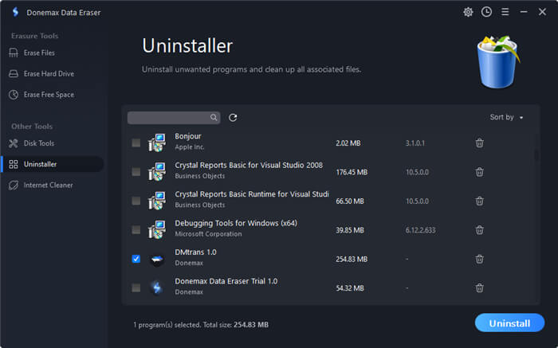The width and height of the screenshot is (558, 348).
Task: Click trash icon for Crystal Reports Basic for Visual Studio 2008
Action: point(479,172)
